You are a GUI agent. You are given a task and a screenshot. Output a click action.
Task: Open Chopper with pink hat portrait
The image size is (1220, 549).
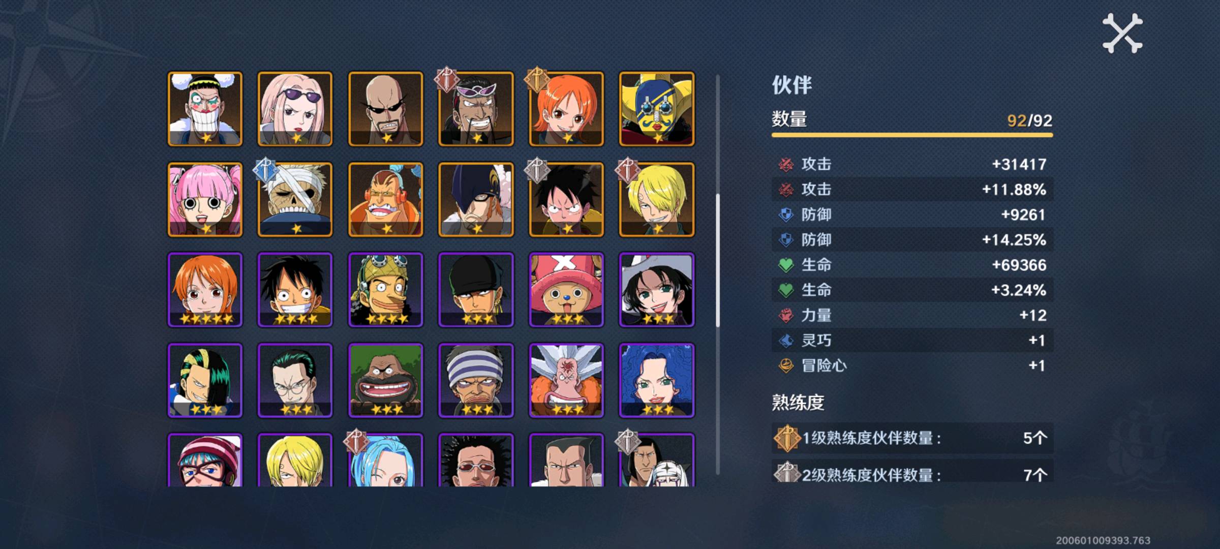(x=566, y=290)
